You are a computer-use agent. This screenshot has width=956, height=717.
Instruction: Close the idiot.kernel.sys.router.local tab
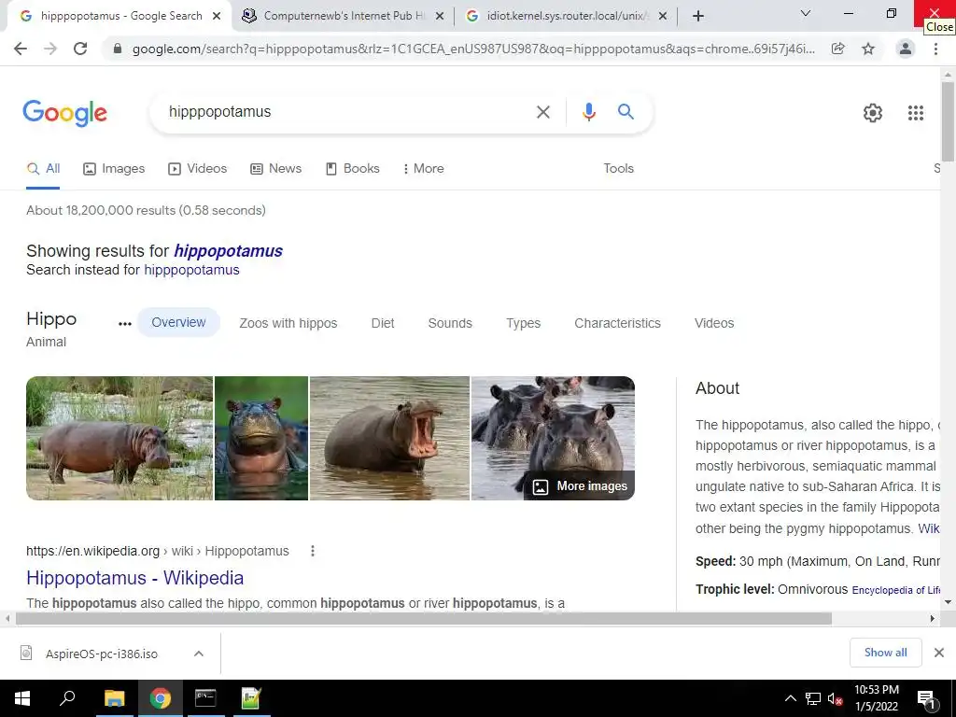[x=663, y=16]
